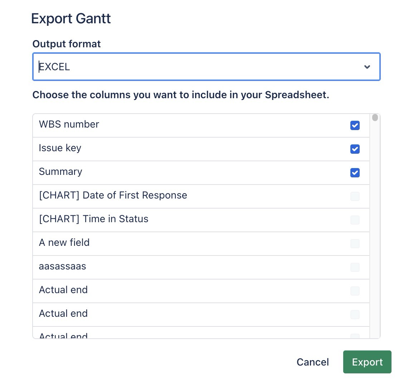This screenshot has width=418, height=382.
Task: Check the first Actual end checkbox
Action: coord(355,291)
